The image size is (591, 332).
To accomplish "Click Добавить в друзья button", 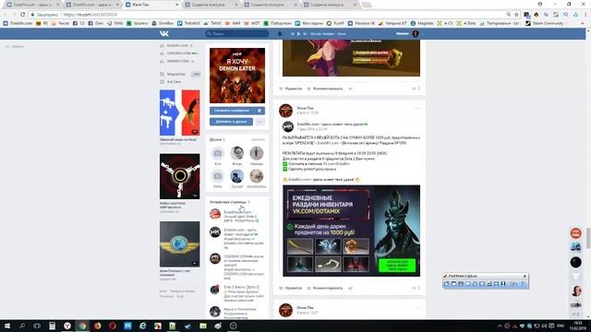I will coord(232,122).
